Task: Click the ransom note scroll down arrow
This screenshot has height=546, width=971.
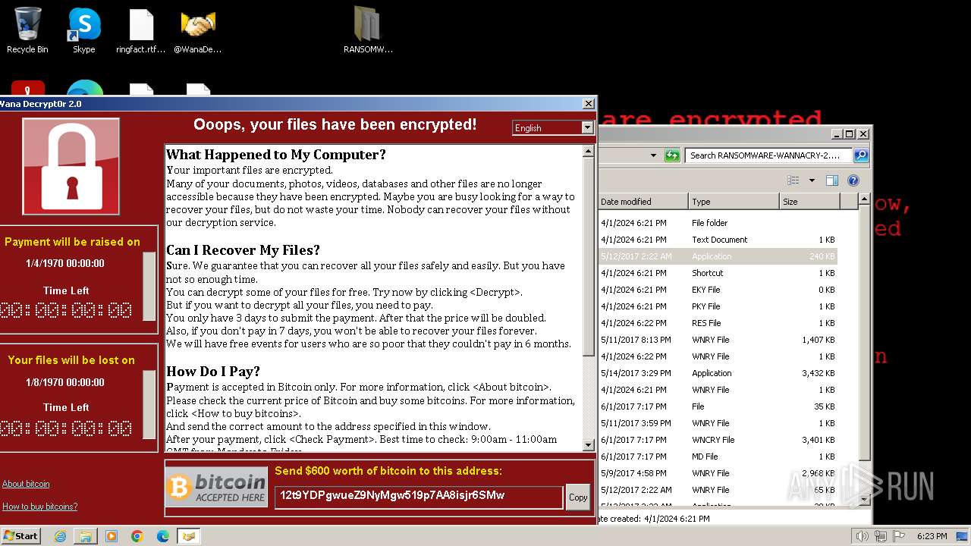Action: pos(588,445)
